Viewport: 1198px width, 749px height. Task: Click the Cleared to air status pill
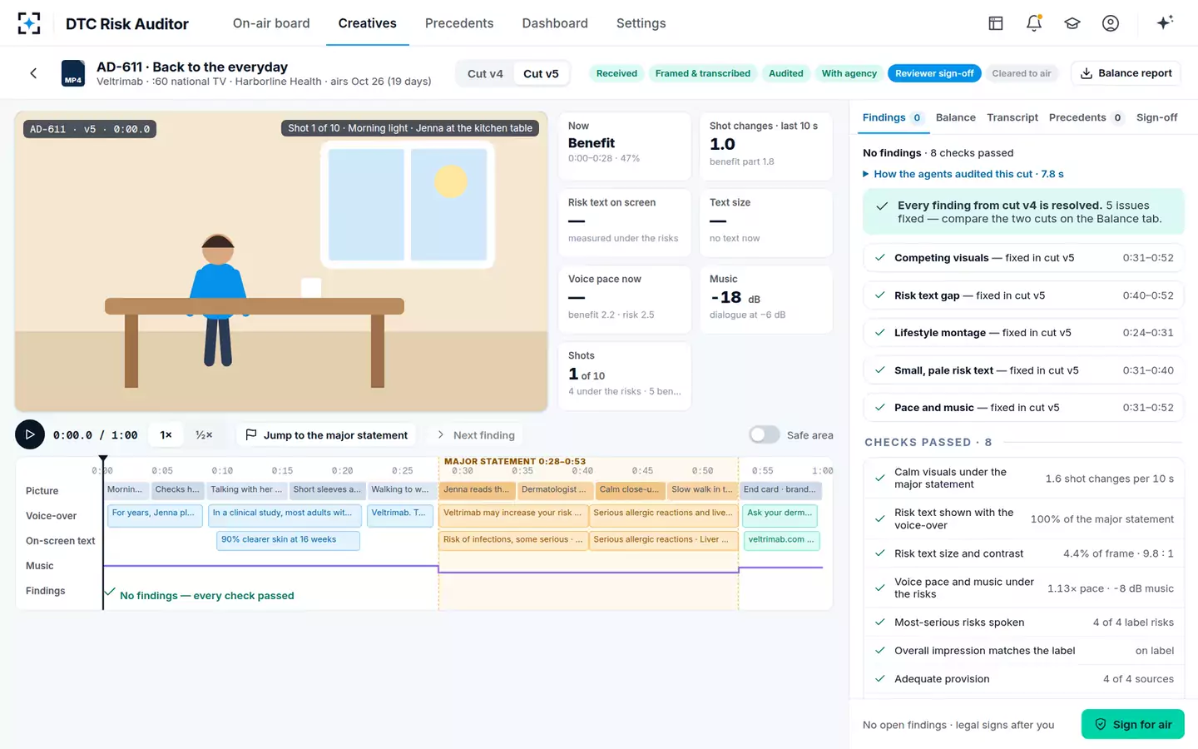1021,73
